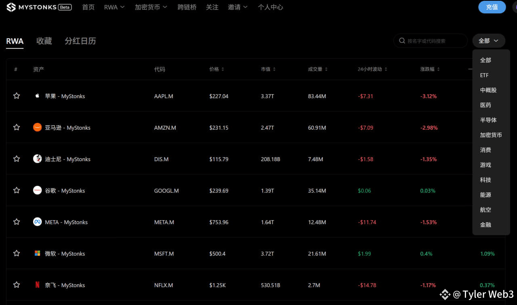Open 关注 in top navigation
The height and width of the screenshot is (305, 517).
tap(212, 7)
